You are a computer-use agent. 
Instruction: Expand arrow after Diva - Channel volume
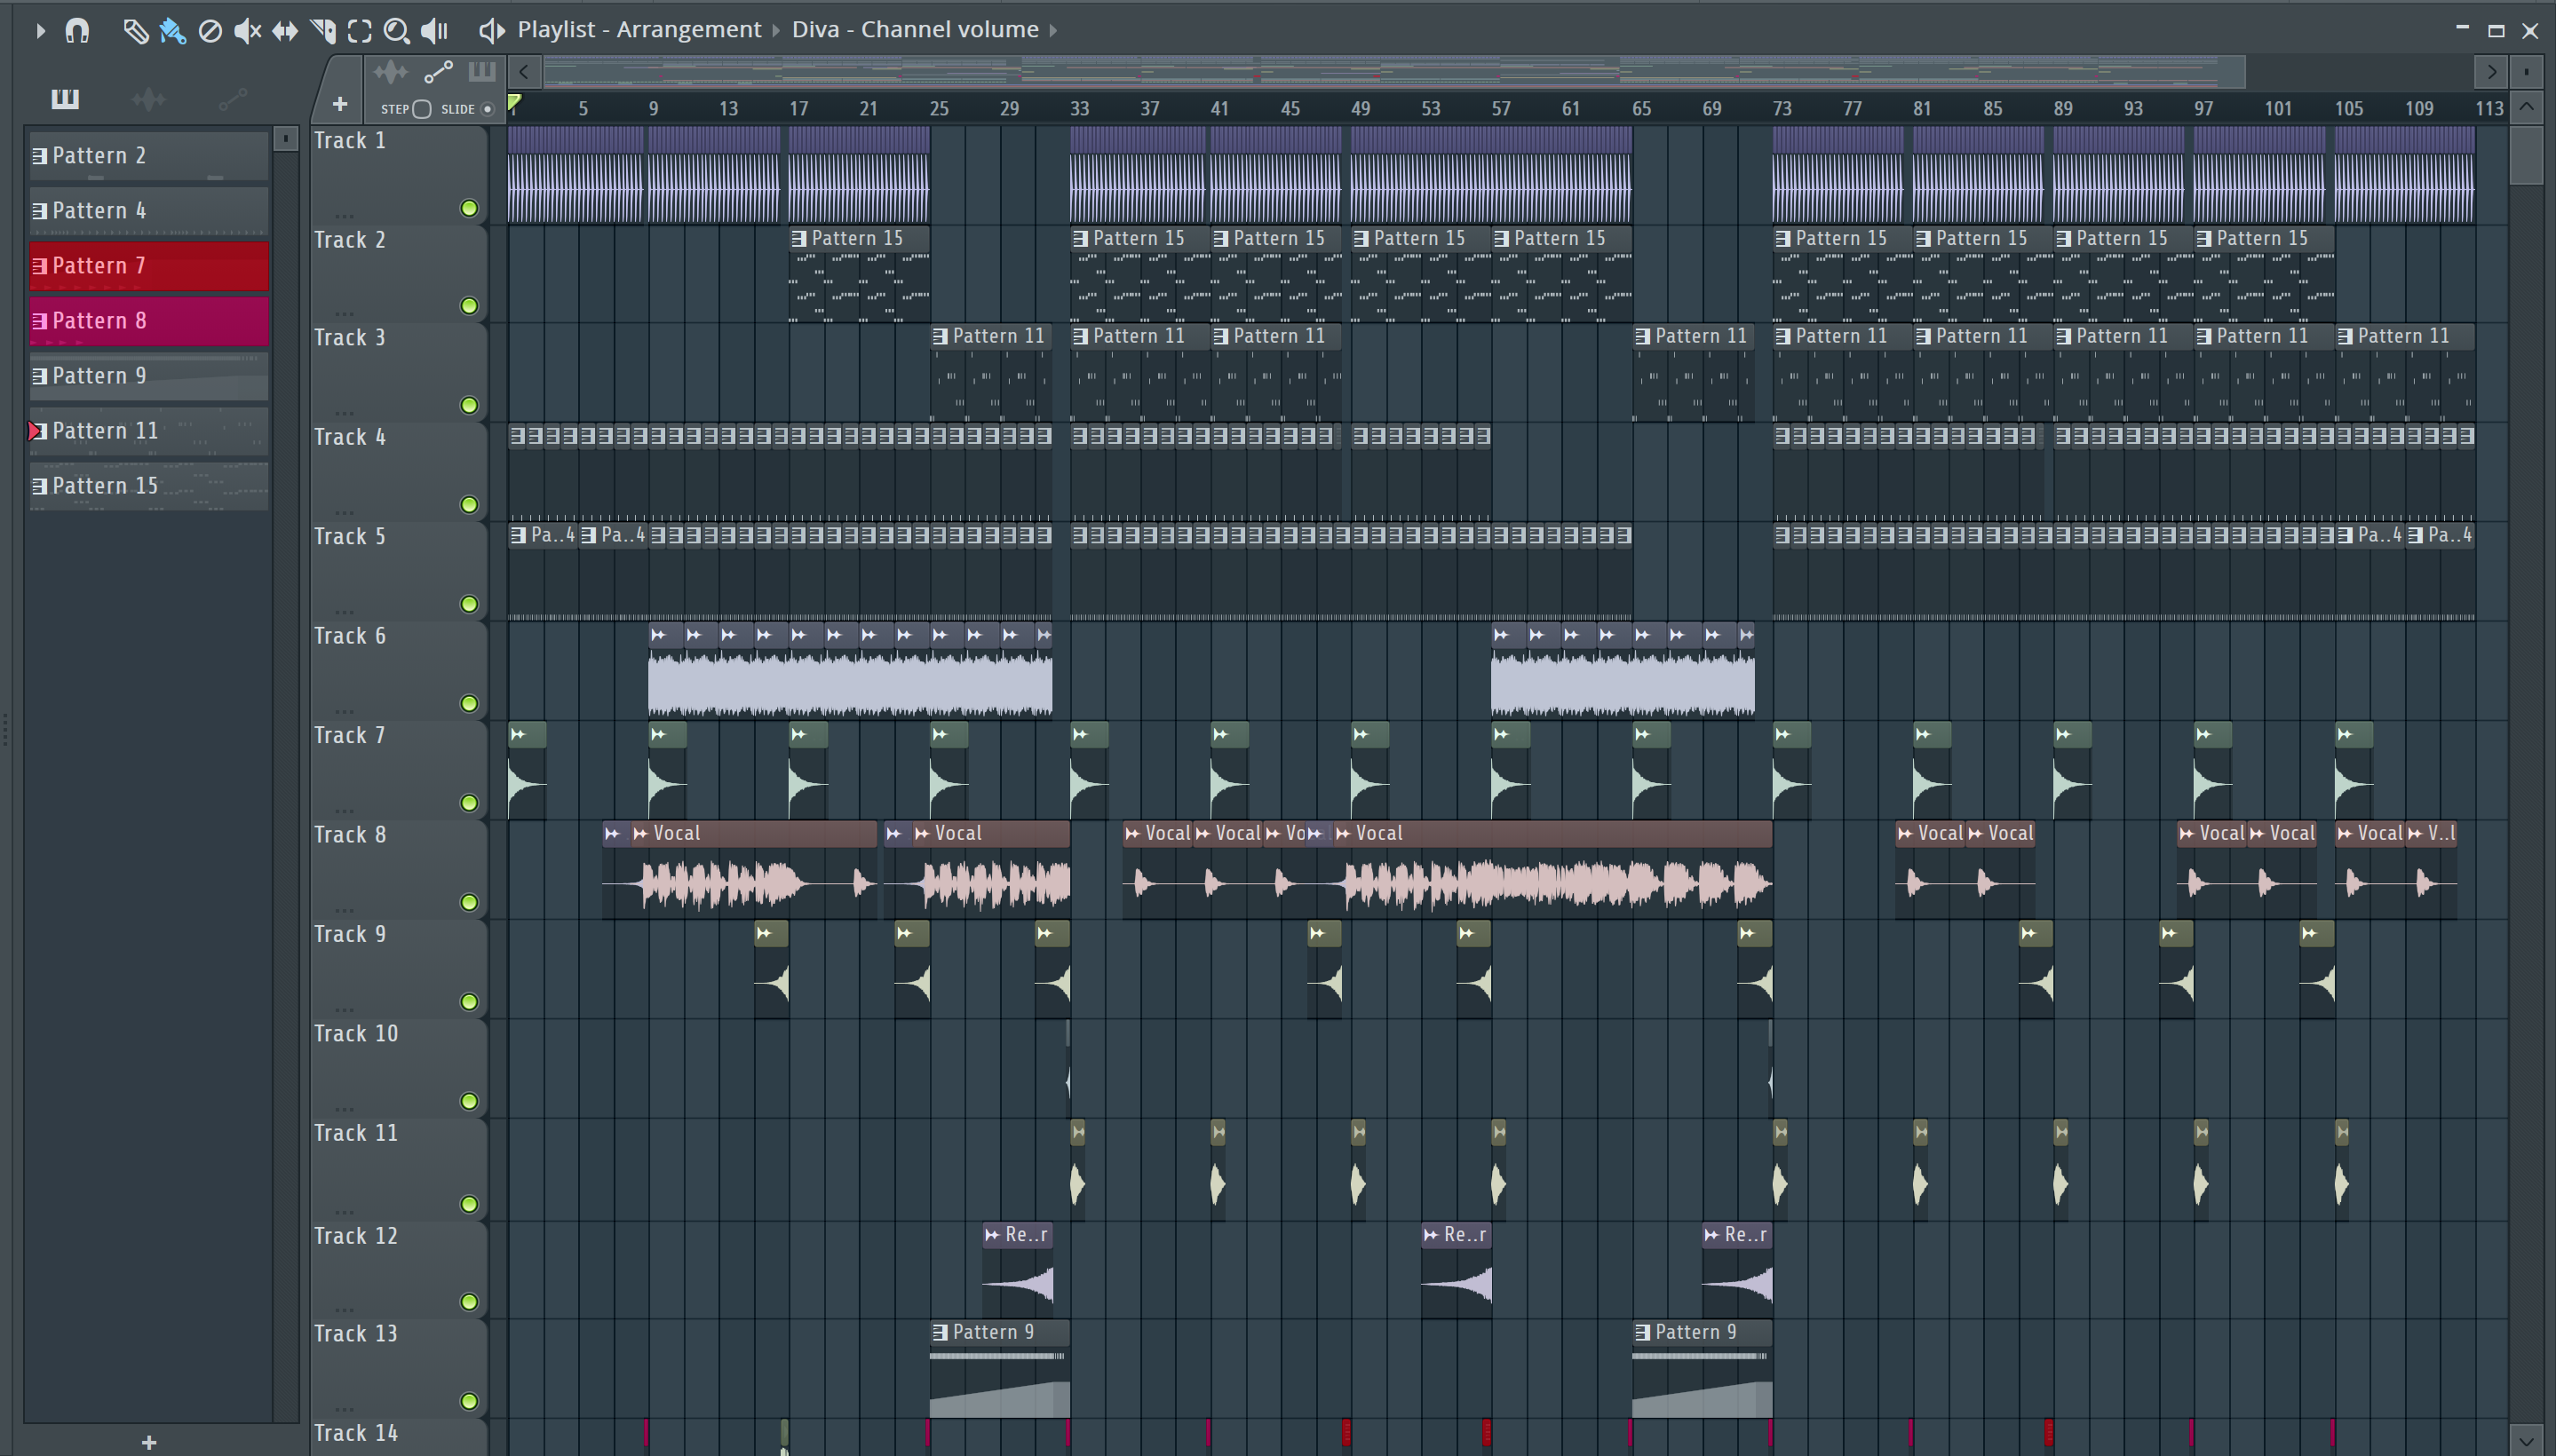1053,31
